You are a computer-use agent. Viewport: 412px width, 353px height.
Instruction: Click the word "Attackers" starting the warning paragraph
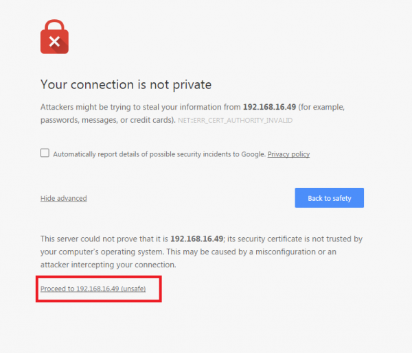click(58, 108)
